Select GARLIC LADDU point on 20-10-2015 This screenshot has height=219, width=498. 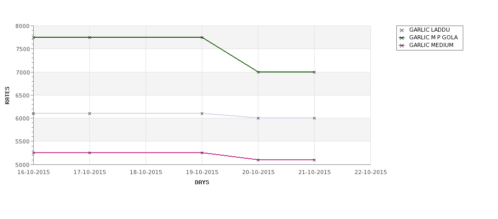[258, 118]
